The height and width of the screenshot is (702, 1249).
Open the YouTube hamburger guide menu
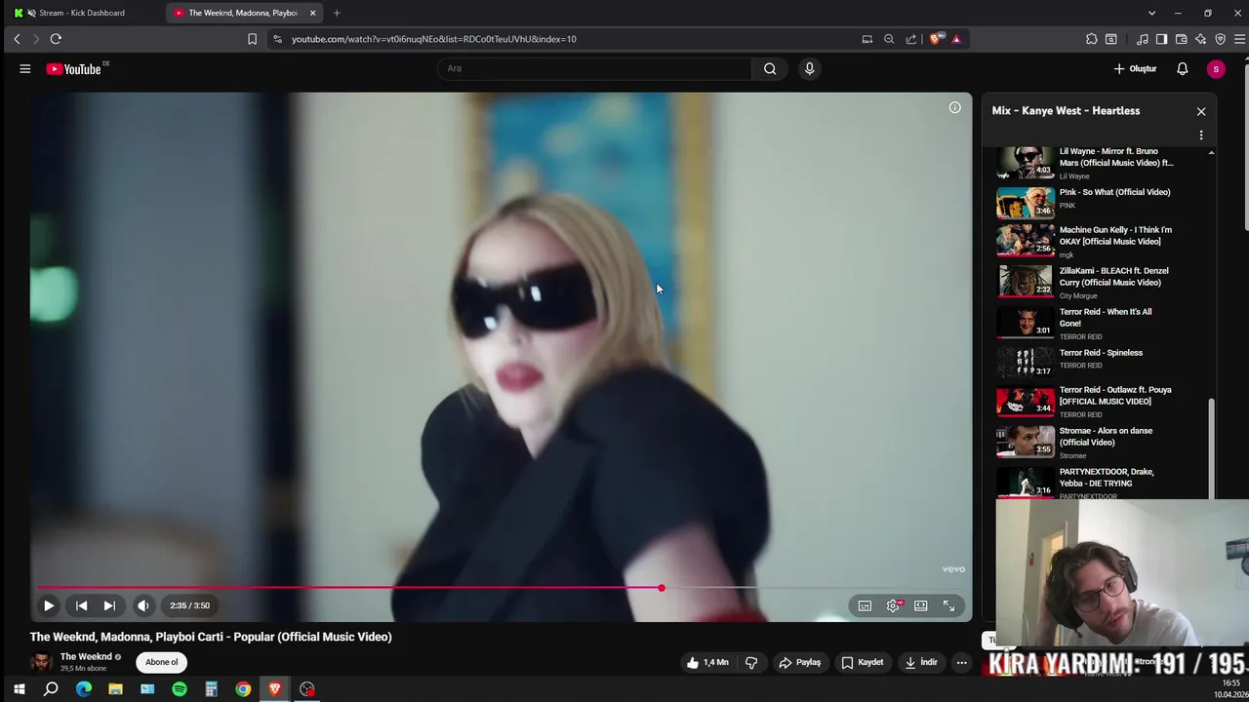point(25,69)
